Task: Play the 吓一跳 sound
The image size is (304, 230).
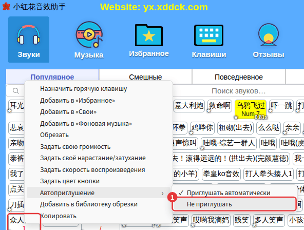Action: (x=281, y=106)
